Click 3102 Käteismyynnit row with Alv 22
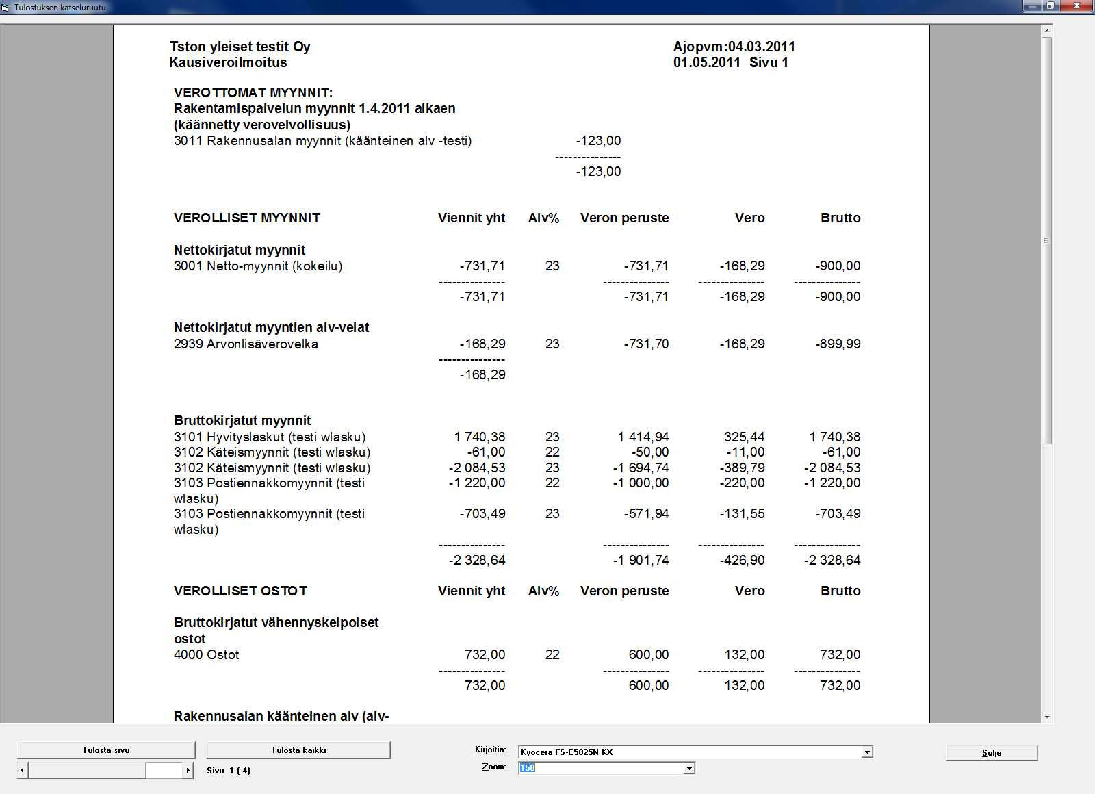This screenshot has height=794, width=1095. 517,452
